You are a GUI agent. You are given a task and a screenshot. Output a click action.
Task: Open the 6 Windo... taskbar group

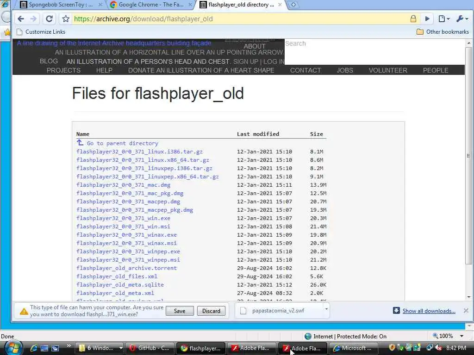pyautogui.click(x=99, y=348)
